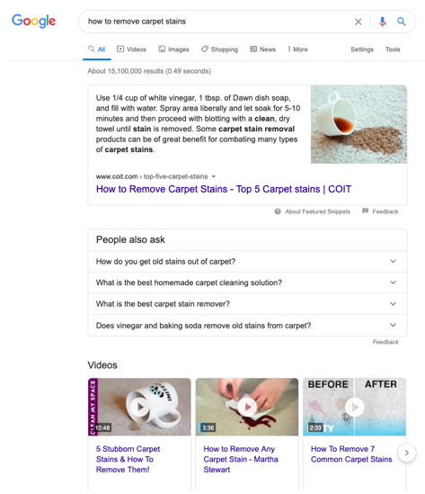Image resolution: width=425 pixels, height=494 pixels.
Task: Click the spilled coffee cup snippet image
Action: [x=359, y=124]
